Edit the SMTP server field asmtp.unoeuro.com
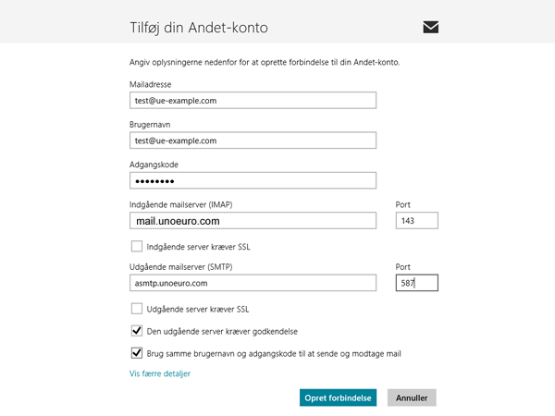The height and width of the screenshot is (416, 555). 253,283
